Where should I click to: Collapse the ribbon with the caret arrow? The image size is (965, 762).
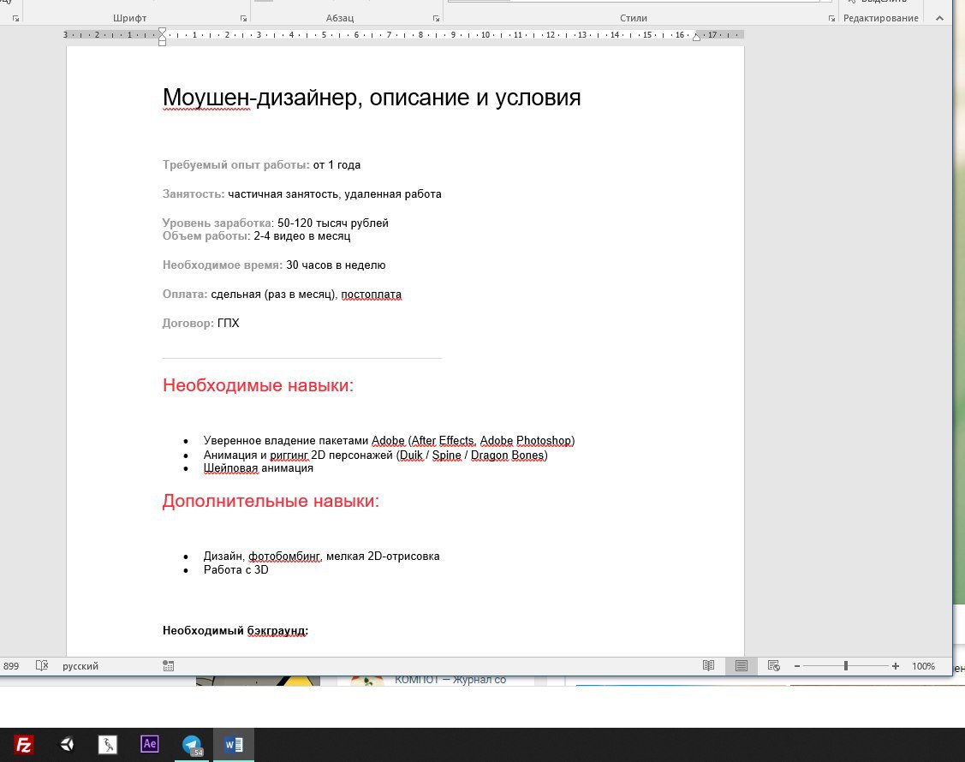tap(939, 19)
